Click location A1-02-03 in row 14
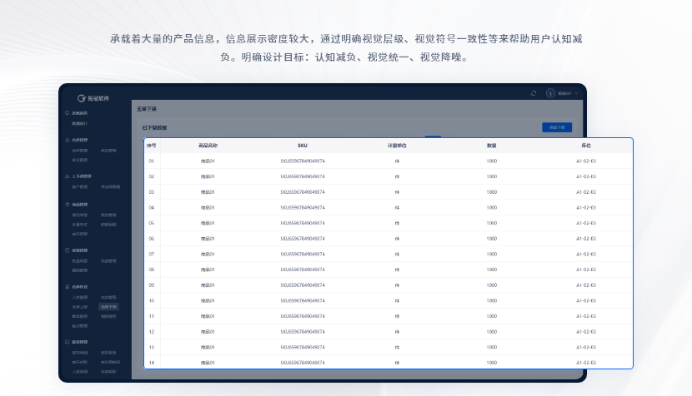The height and width of the screenshot is (396, 692). click(x=586, y=363)
